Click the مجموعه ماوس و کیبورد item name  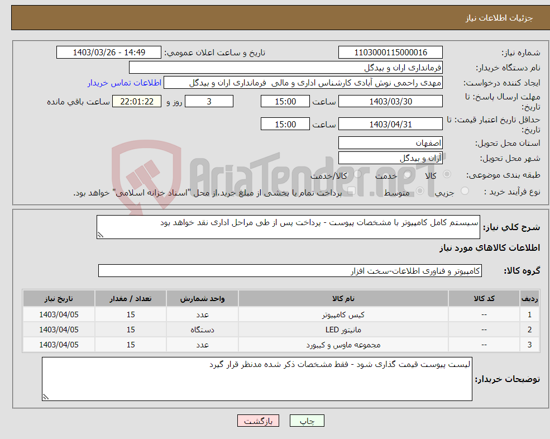click(343, 345)
